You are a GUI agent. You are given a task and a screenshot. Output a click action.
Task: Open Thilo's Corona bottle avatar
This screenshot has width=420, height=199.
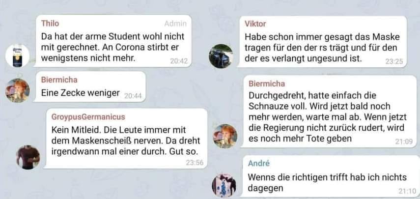17,56
